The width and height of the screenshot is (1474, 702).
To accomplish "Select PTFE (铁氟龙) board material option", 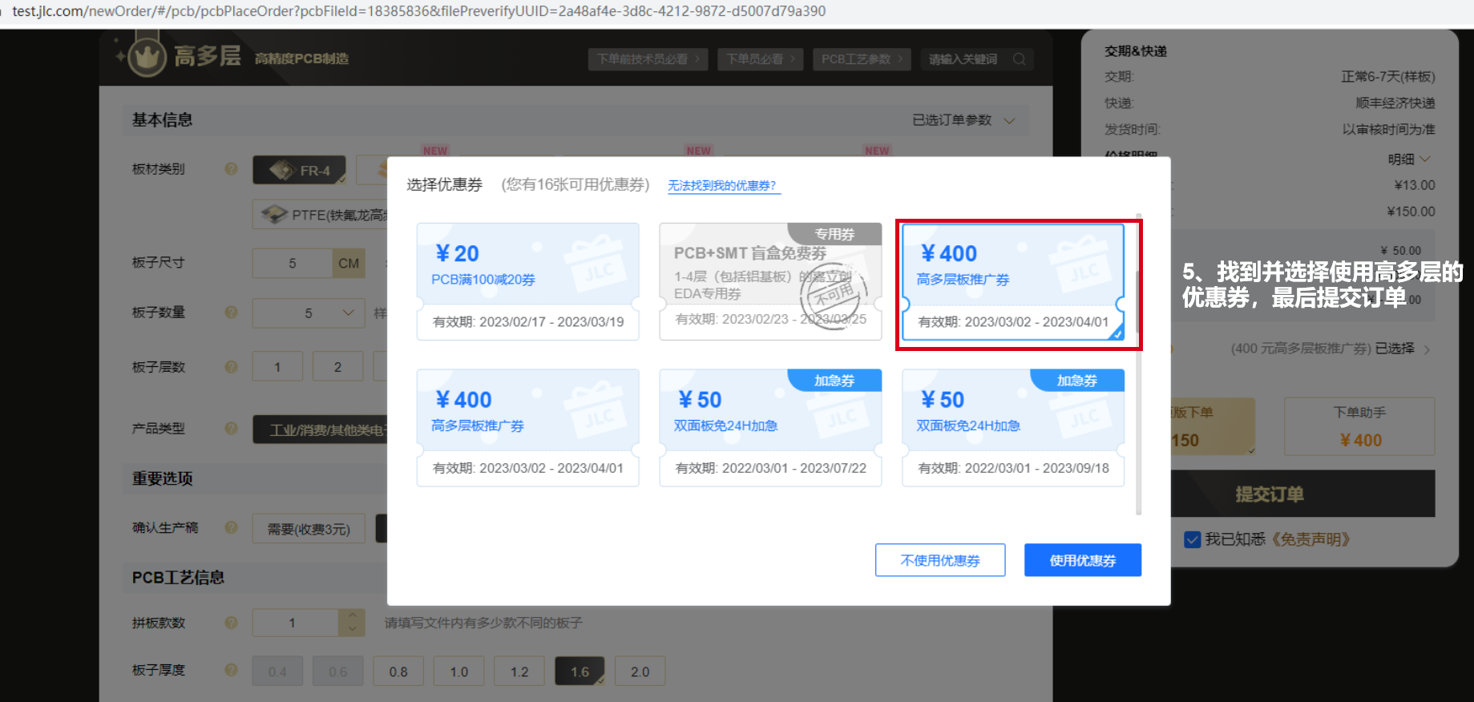I will click(321, 215).
